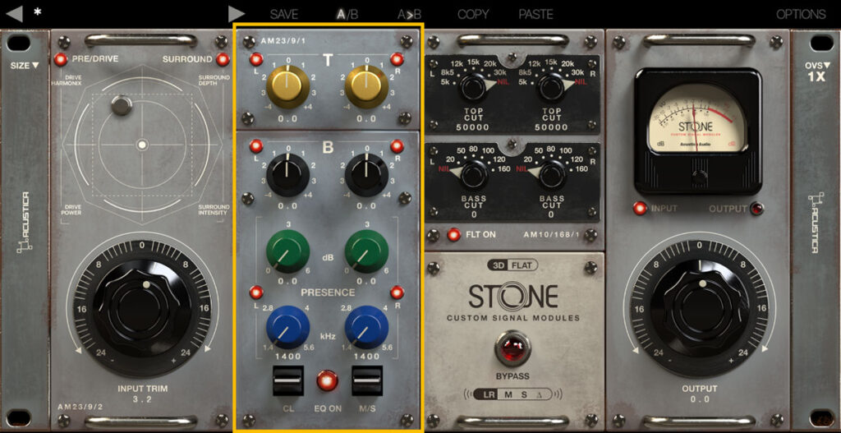This screenshot has width=841, height=433.
Task: Click the asterisk preset name
Action: click(x=38, y=12)
